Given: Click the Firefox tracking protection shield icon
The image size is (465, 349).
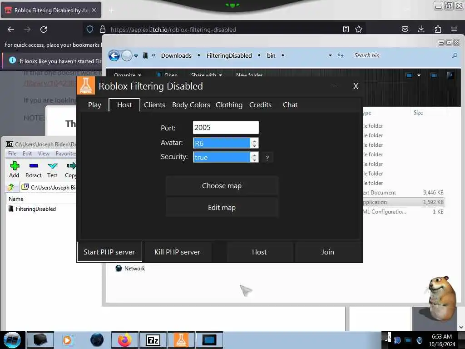Looking at the screenshot, I should 90,29.
